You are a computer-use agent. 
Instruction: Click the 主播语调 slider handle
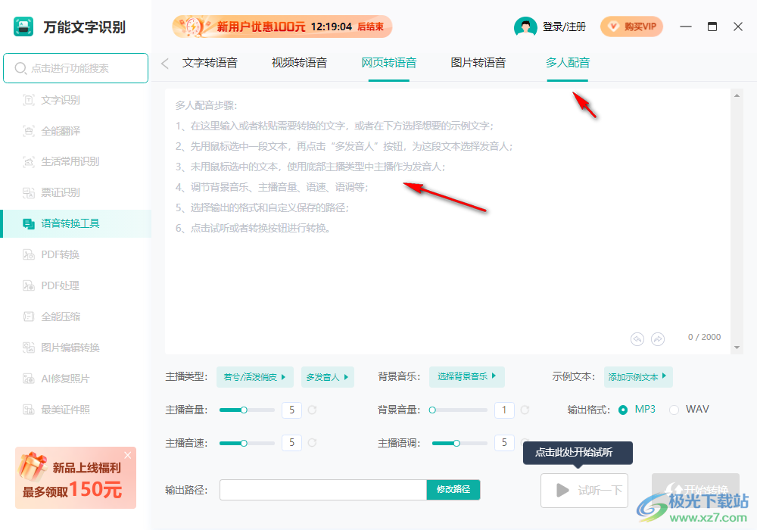click(x=456, y=443)
